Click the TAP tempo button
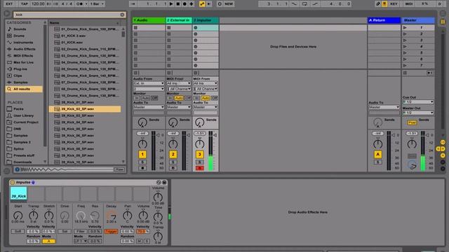This screenshot has width=449, height=252. click(25, 4)
